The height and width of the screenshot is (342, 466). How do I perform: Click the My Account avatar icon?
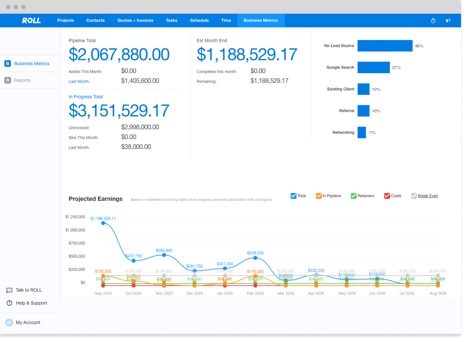point(9,322)
